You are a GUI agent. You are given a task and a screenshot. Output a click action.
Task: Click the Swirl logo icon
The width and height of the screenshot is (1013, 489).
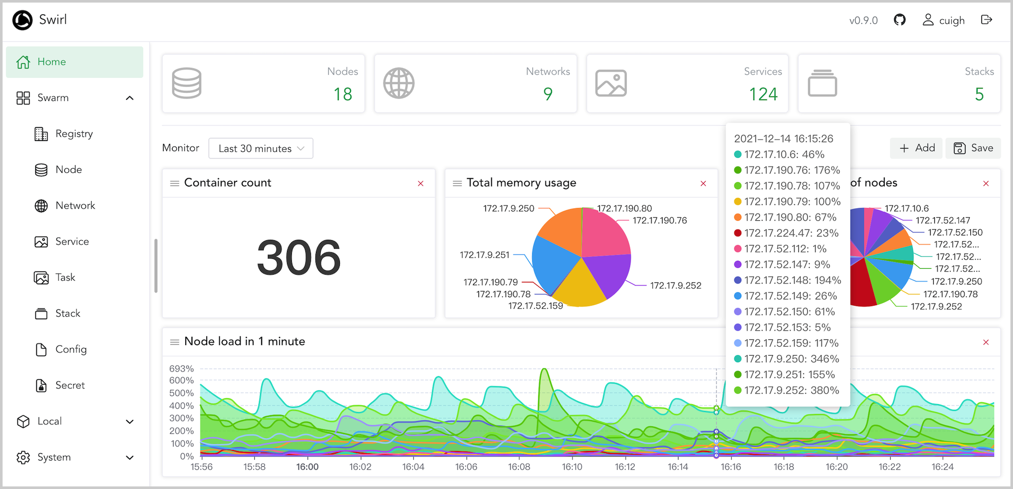tap(22, 20)
